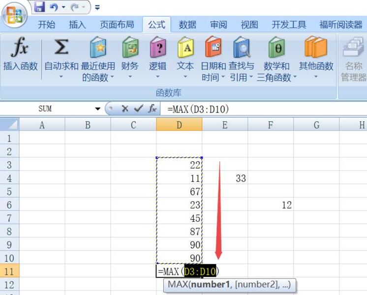
Task: Select row 6 header
Action: point(9,205)
